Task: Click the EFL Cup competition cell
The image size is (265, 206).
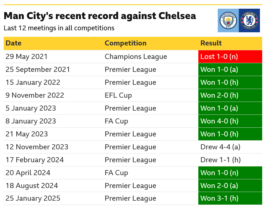Action: (x=118, y=95)
